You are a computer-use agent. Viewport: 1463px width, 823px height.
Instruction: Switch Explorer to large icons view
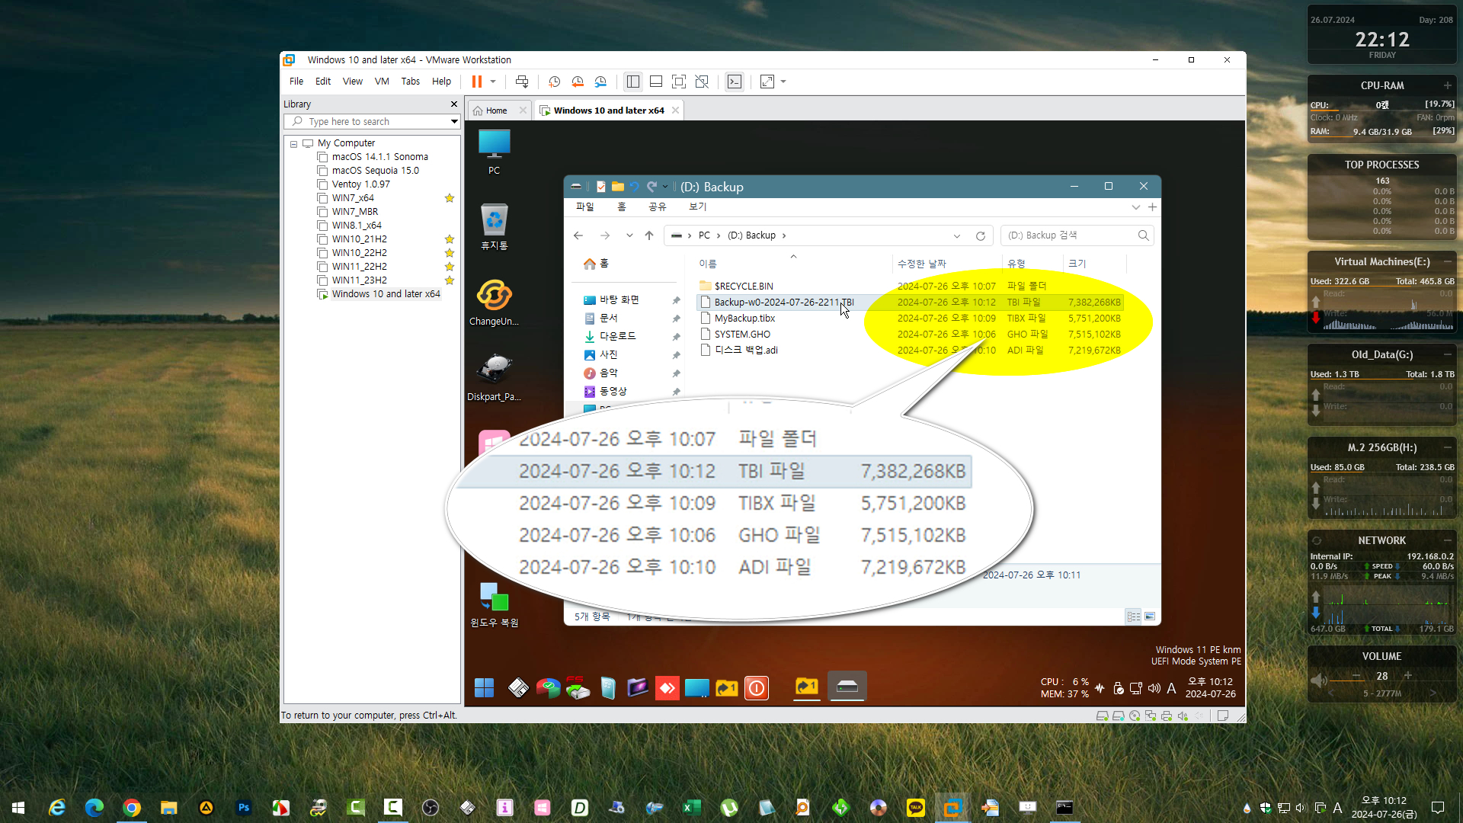point(1150,616)
